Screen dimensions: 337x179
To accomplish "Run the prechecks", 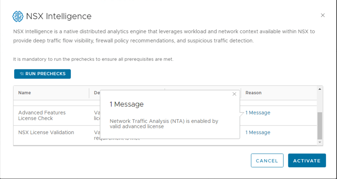I will point(42,74).
